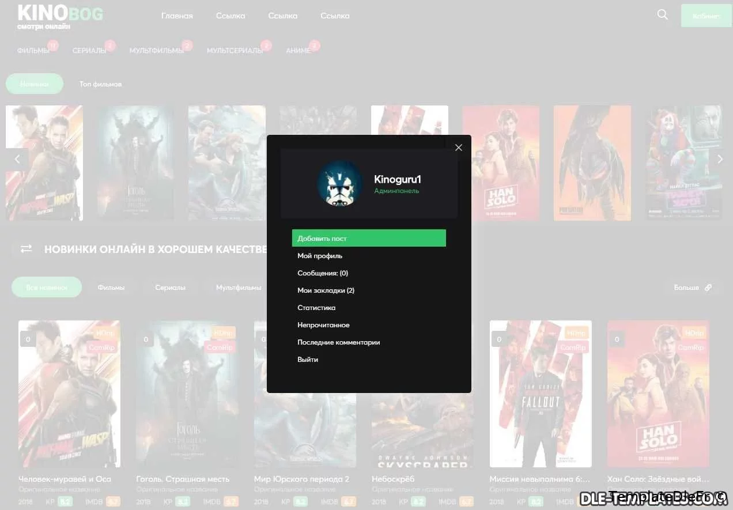
Task: Open the search magnifier icon
Action: [663, 15]
